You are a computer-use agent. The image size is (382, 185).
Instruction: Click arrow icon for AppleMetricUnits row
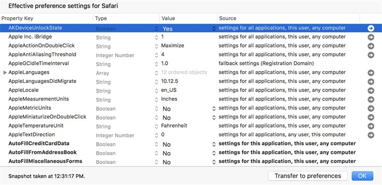371,108
